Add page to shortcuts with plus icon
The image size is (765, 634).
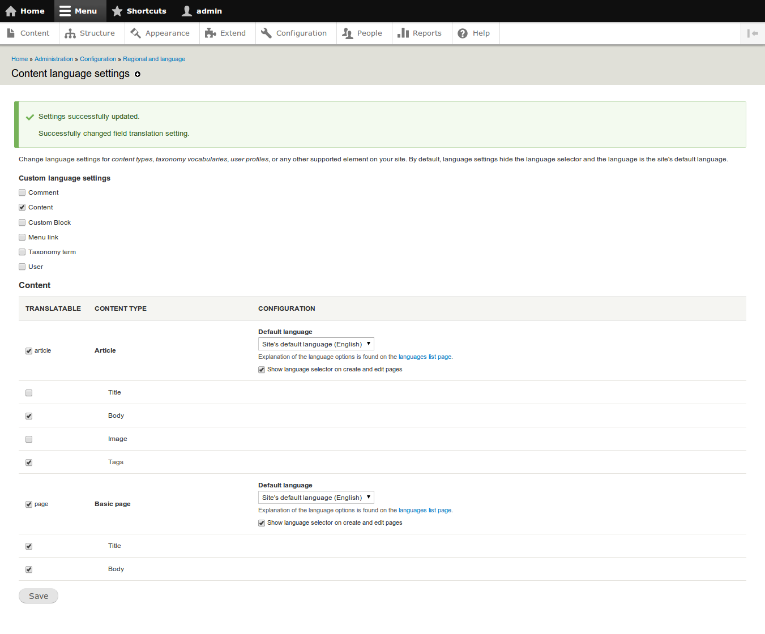(138, 74)
